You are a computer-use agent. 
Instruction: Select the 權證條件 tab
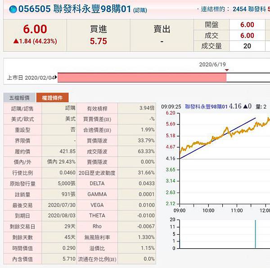tap(52, 97)
